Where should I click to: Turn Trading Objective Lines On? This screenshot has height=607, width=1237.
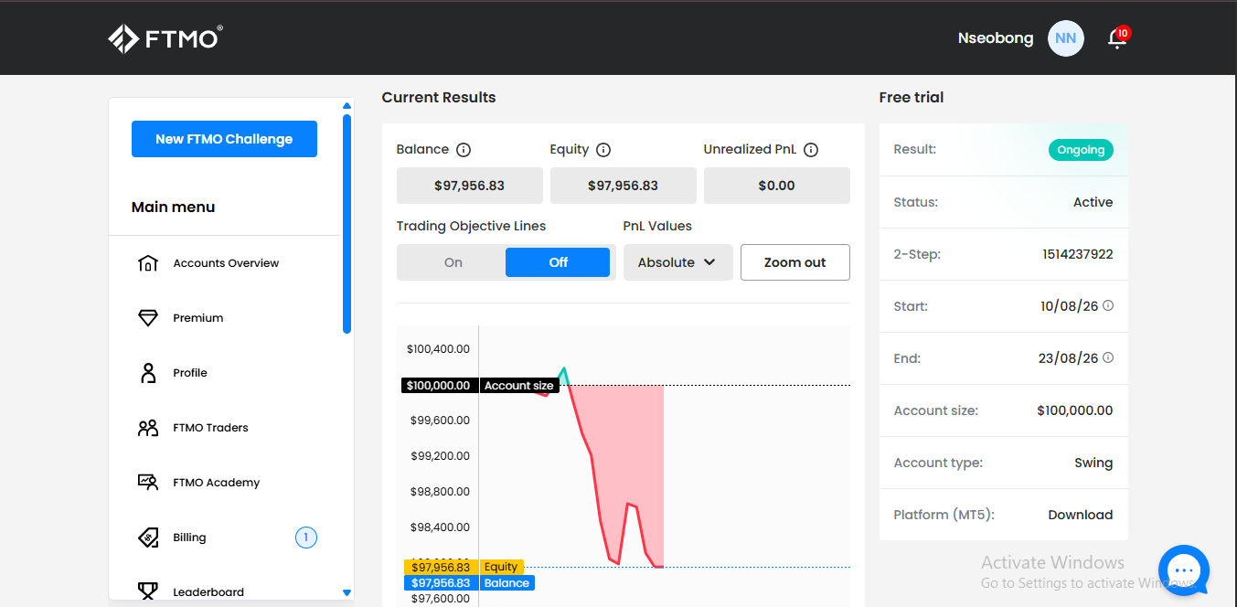(x=453, y=262)
